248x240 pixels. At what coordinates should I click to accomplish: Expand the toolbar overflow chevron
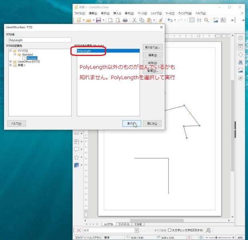point(232,20)
